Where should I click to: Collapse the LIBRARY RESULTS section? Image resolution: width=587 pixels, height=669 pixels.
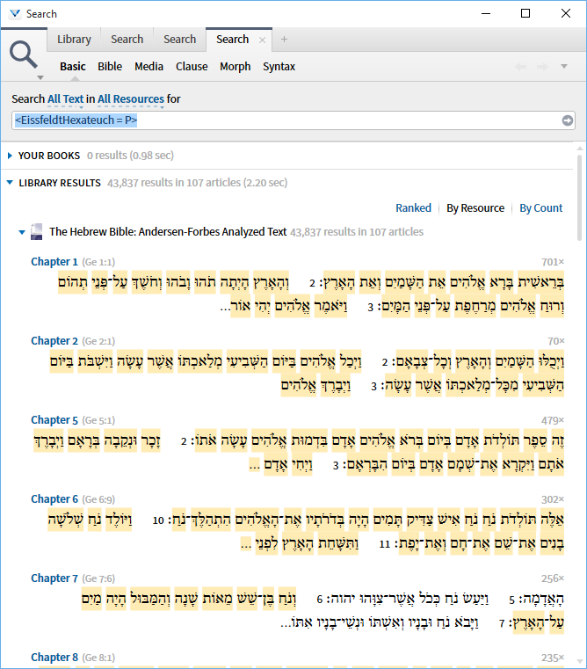tap(10, 183)
